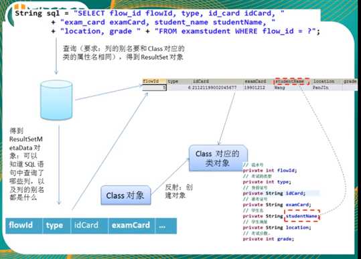Click 'studentName' in the private String field
Image resolution: width=361 pixels, height=259 pixels.
(x=301, y=216)
